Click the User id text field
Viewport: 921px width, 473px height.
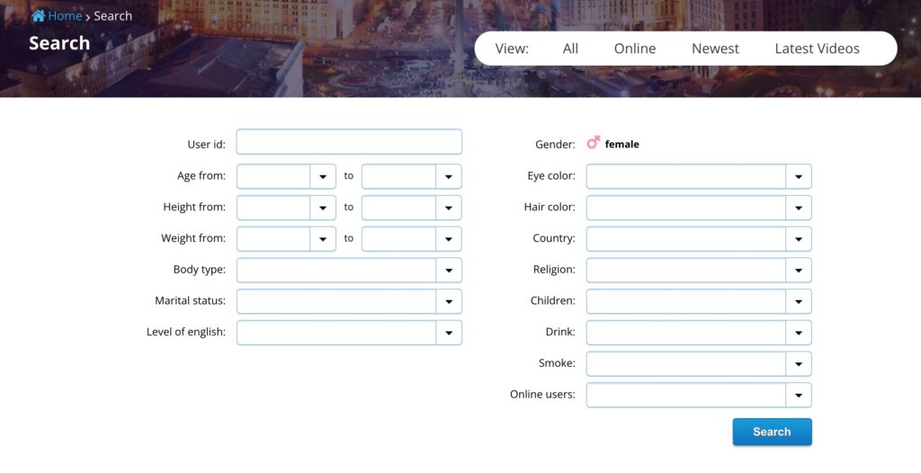[x=349, y=143]
